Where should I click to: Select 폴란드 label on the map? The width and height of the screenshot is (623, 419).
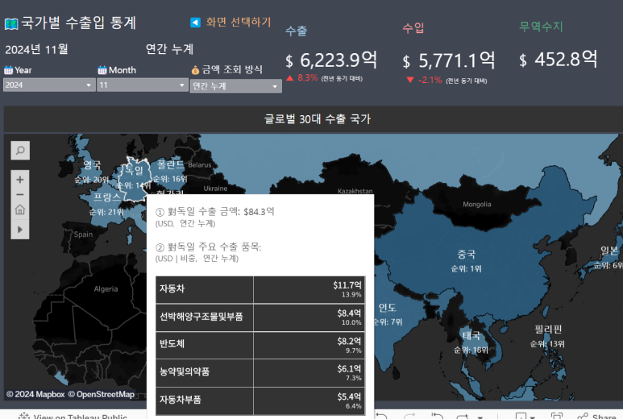(170, 164)
